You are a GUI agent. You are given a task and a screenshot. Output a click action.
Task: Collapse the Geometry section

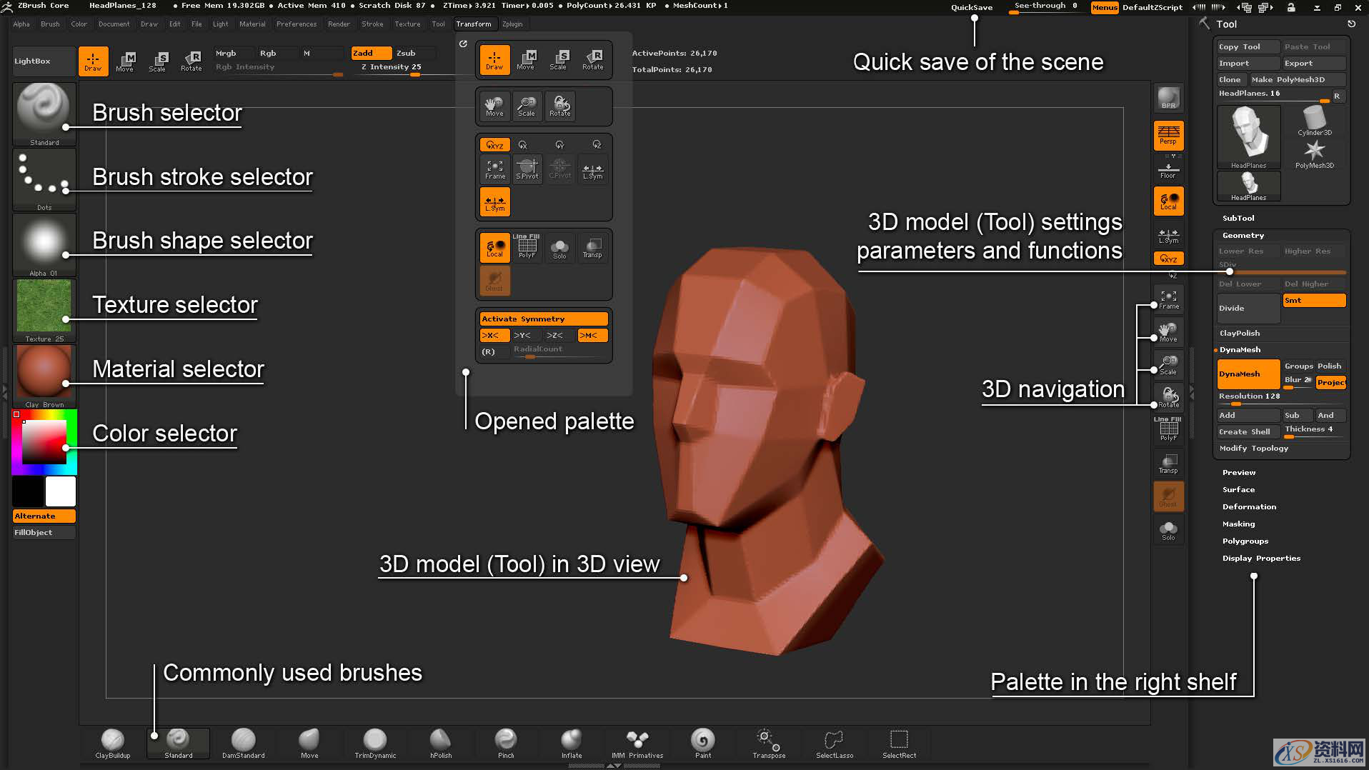(x=1243, y=235)
